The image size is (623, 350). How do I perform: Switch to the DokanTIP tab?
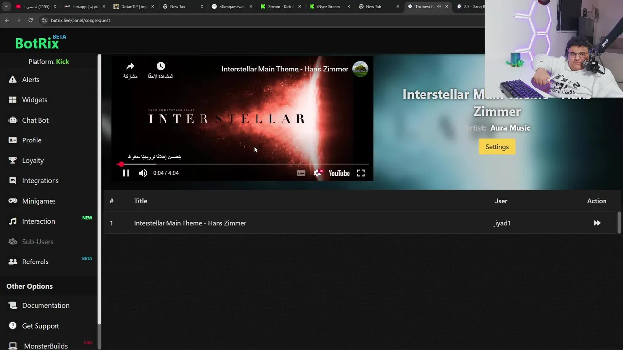[133, 7]
